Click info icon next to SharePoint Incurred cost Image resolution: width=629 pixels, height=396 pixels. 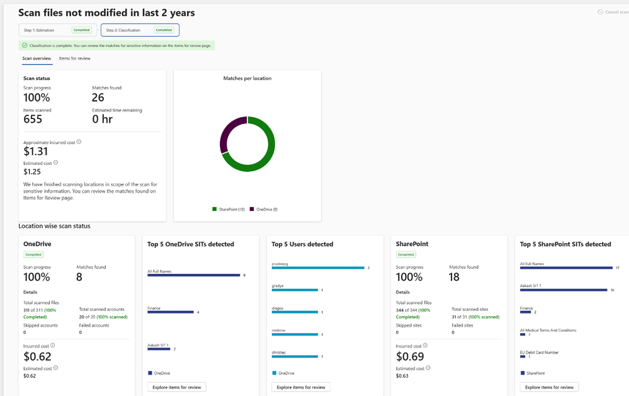425,345
